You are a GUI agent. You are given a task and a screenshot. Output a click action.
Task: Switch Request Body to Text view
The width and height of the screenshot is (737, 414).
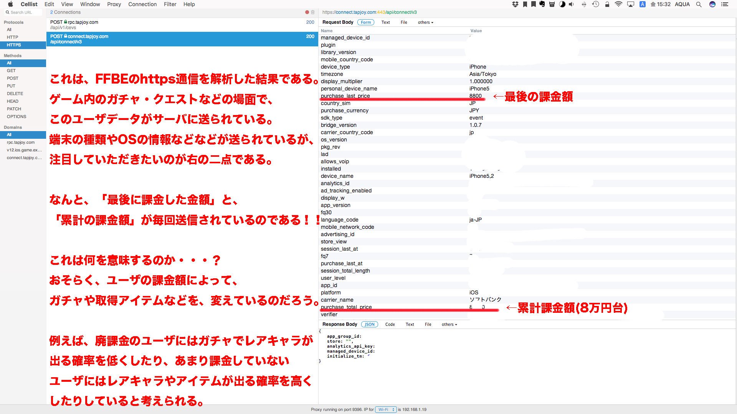tap(385, 22)
